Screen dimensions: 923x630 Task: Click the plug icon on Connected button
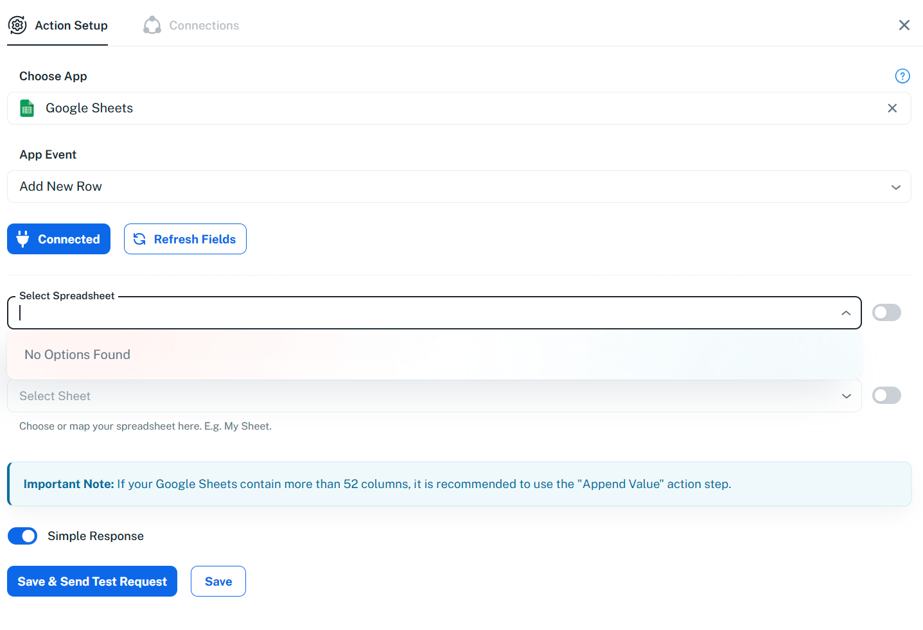point(23,239)
